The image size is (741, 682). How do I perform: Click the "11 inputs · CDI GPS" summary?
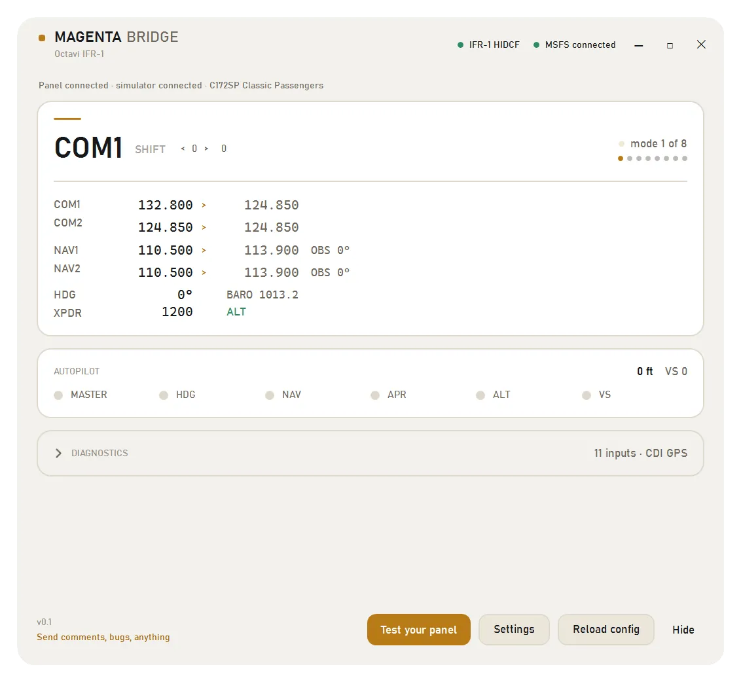coord(641,454)
